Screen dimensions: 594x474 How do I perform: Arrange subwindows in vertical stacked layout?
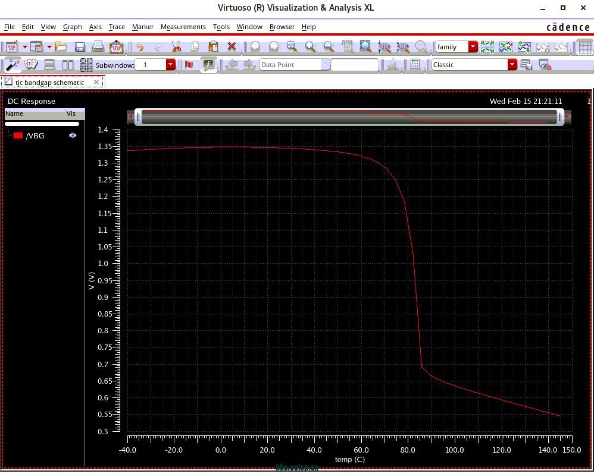click(x=49, y=65)
